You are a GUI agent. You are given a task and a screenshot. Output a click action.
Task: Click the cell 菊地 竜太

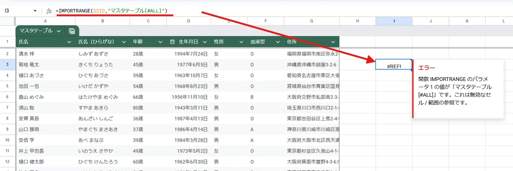pyautogui.click(x=45, y=65)
